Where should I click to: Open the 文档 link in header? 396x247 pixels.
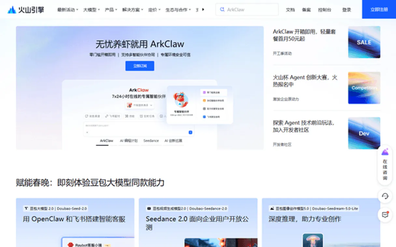coord(290,10)
